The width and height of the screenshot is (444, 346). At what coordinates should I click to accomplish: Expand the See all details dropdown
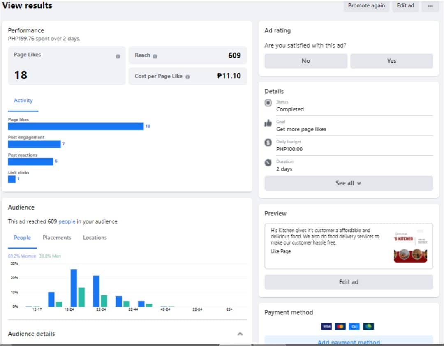[349, 183]
